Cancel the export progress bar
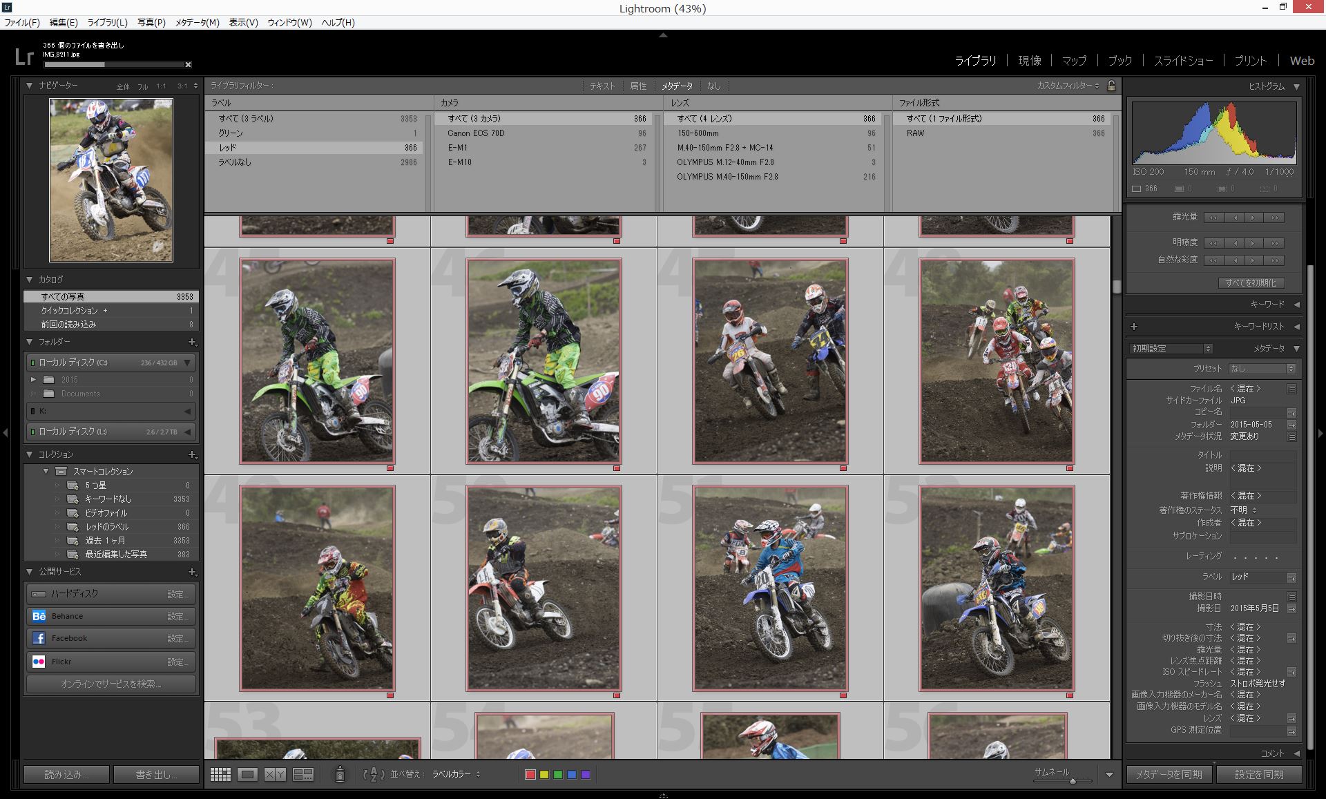The height and width of the screenshot is (799, 1326). pos(188,65)
